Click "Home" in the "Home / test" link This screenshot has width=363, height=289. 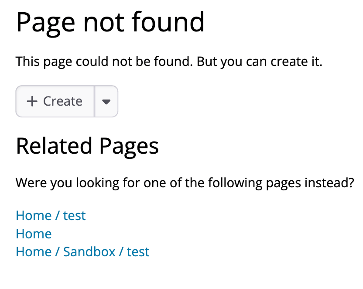pyautogui.click(x=34, y=216)
